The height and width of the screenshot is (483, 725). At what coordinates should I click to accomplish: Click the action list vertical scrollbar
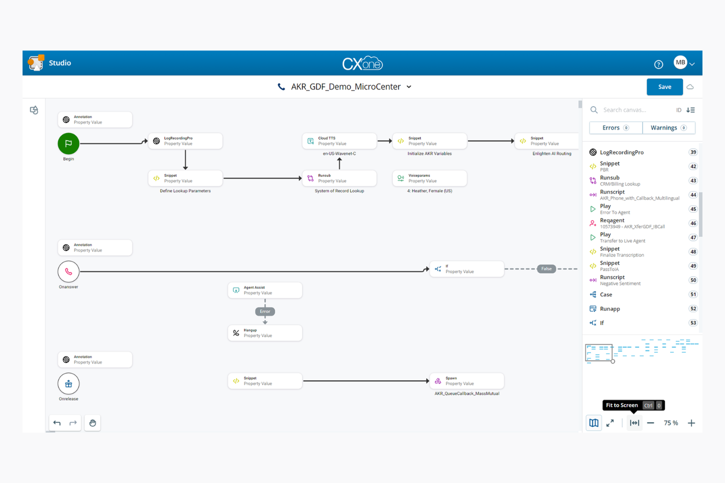click(x=701, y=214)
